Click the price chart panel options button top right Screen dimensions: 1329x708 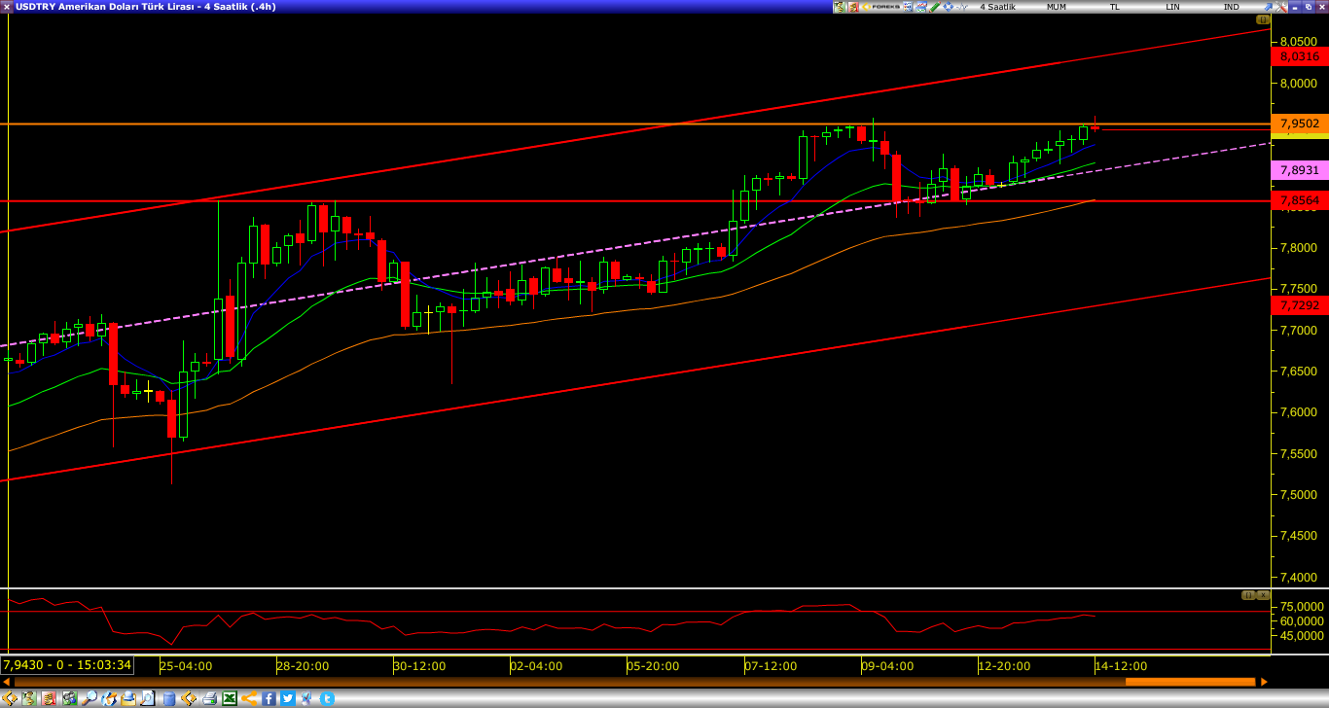pos(1263,19)
